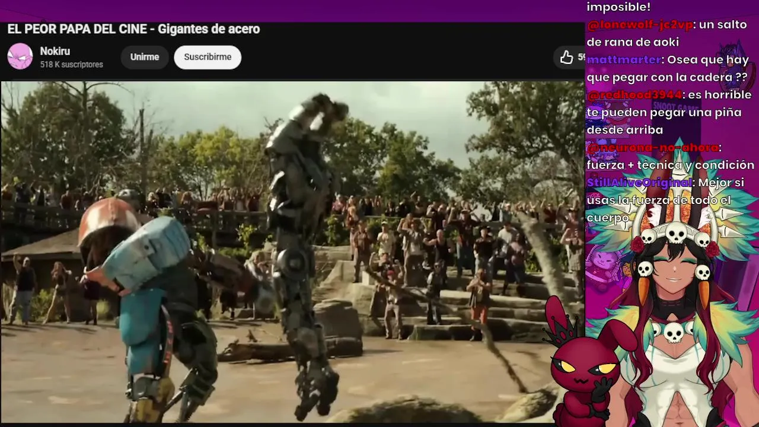Click username StillAliveOriginal in chat
Viewport: 759px width, 427px height.
click(x=639, y=183)
